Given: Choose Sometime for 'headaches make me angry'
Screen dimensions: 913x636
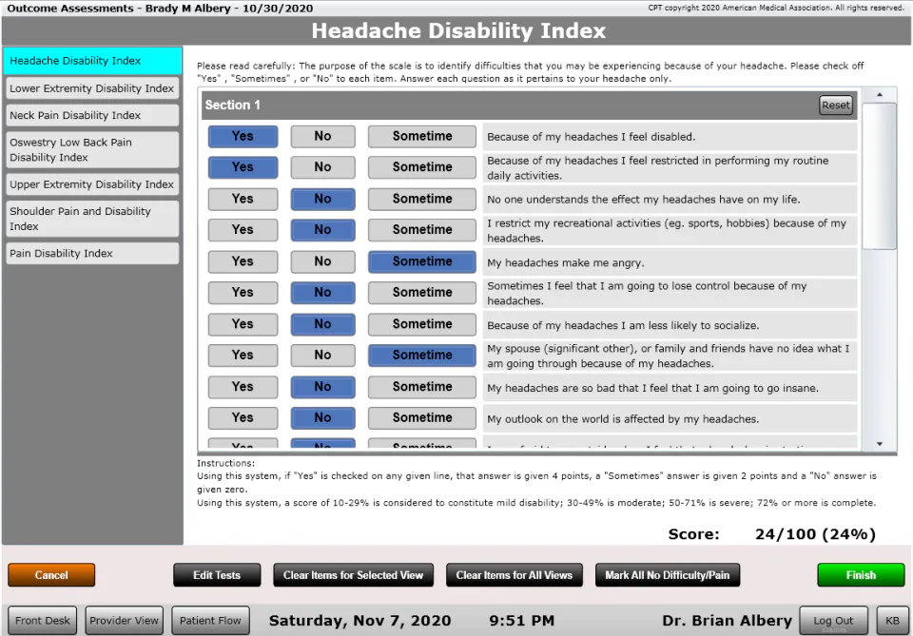Looking at the screenshot, I should 422,261.
